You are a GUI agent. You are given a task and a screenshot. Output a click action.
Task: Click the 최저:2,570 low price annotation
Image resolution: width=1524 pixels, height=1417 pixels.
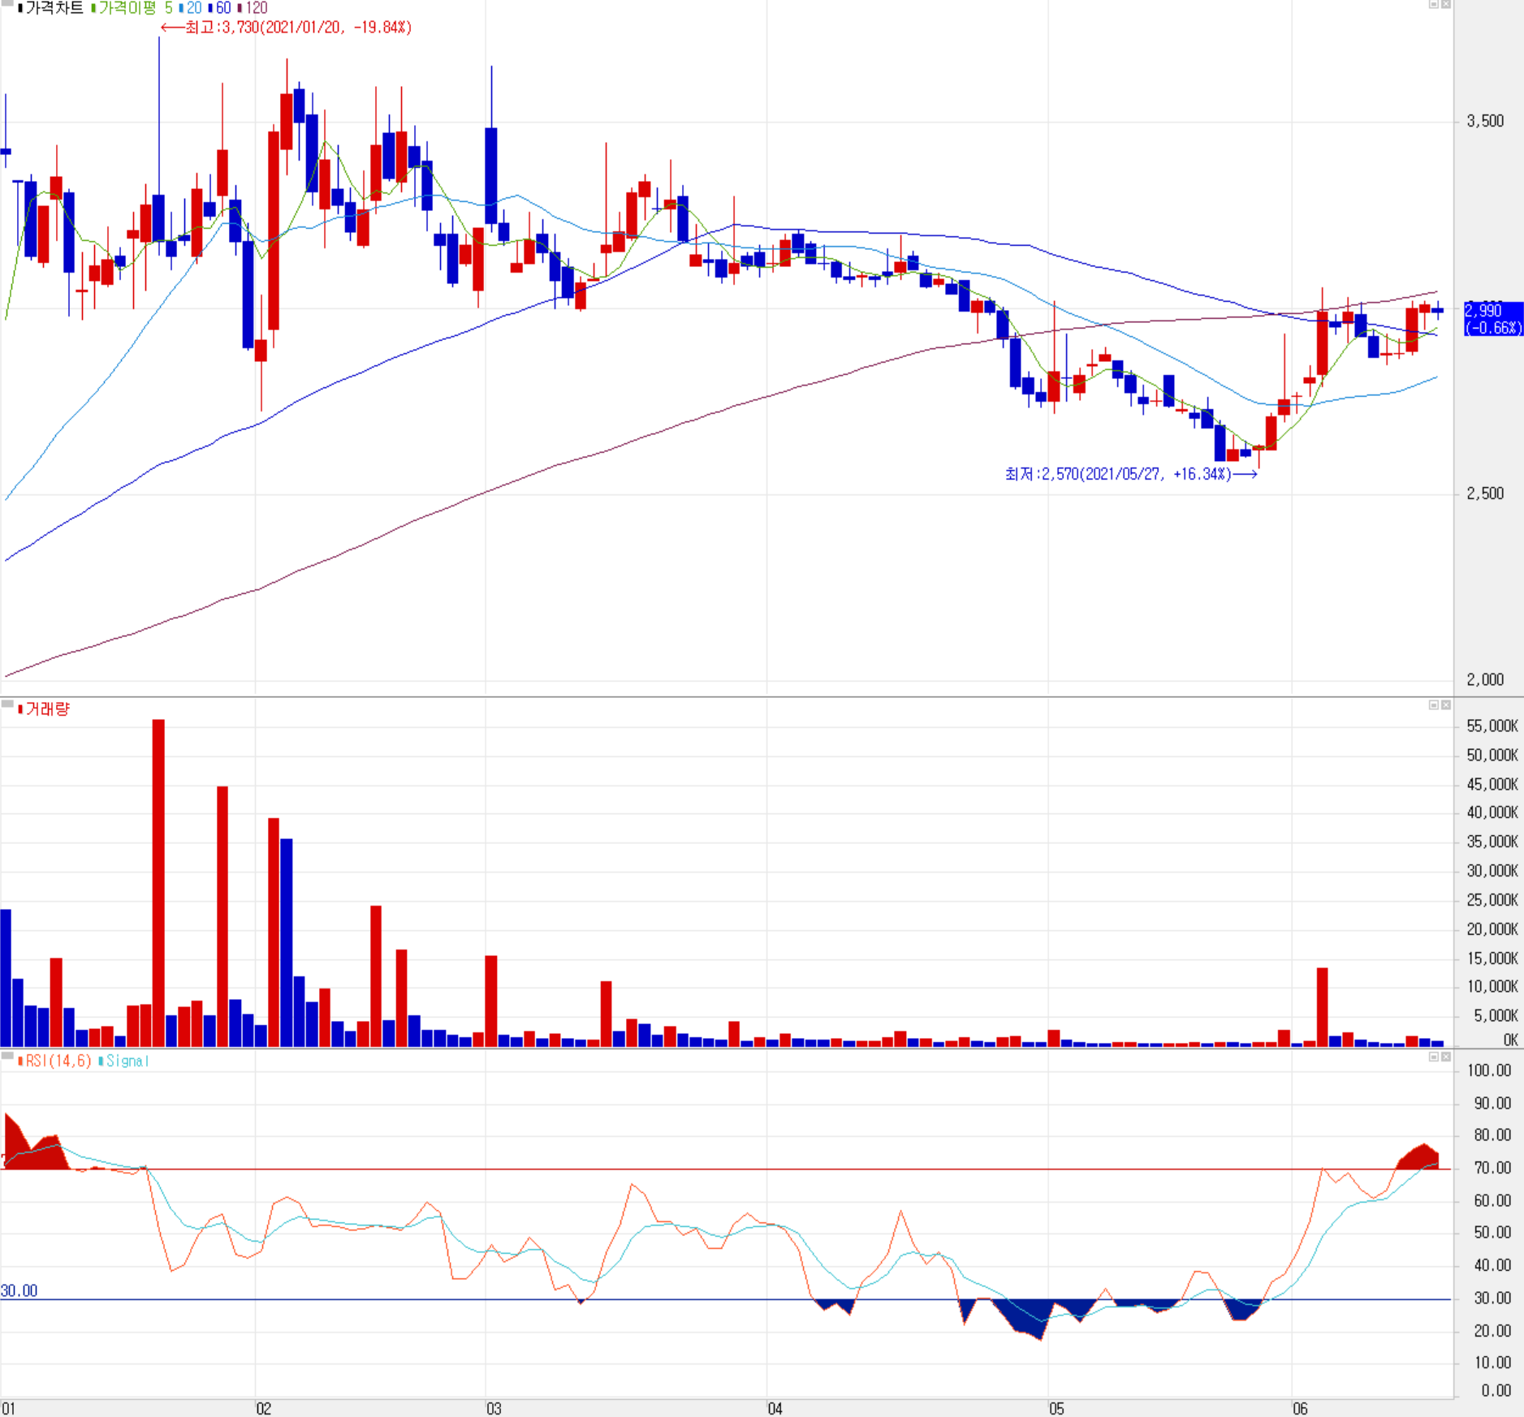click(1131, 474)
